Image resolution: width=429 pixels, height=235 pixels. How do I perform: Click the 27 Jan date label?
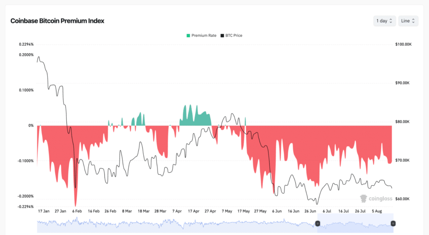60,211
